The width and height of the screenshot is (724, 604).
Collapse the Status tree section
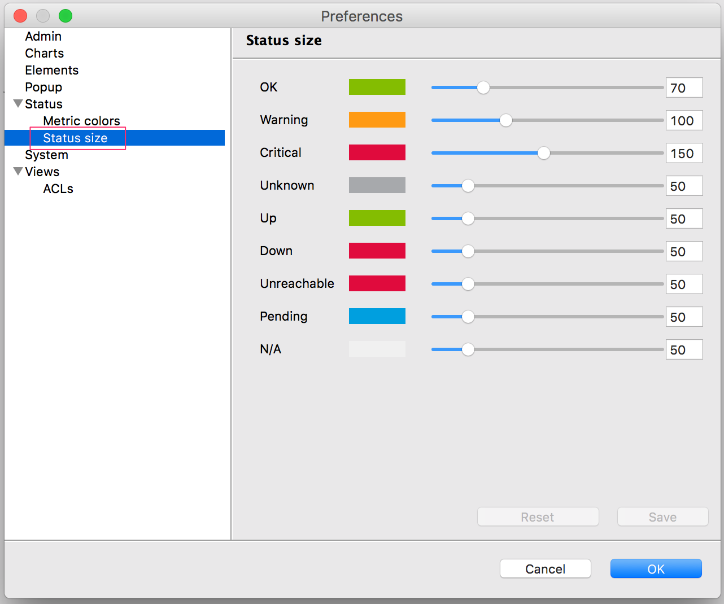coord(18,104)
